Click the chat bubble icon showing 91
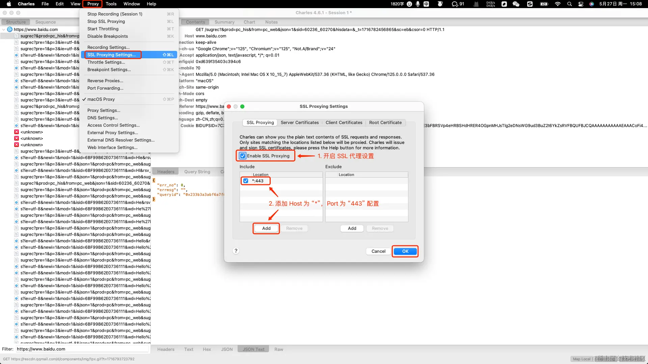Viewport: 648px width, 364px height. (458, 4)
